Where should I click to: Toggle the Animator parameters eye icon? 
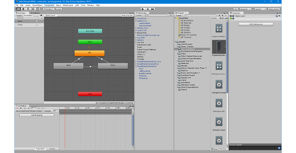point(41,16)
